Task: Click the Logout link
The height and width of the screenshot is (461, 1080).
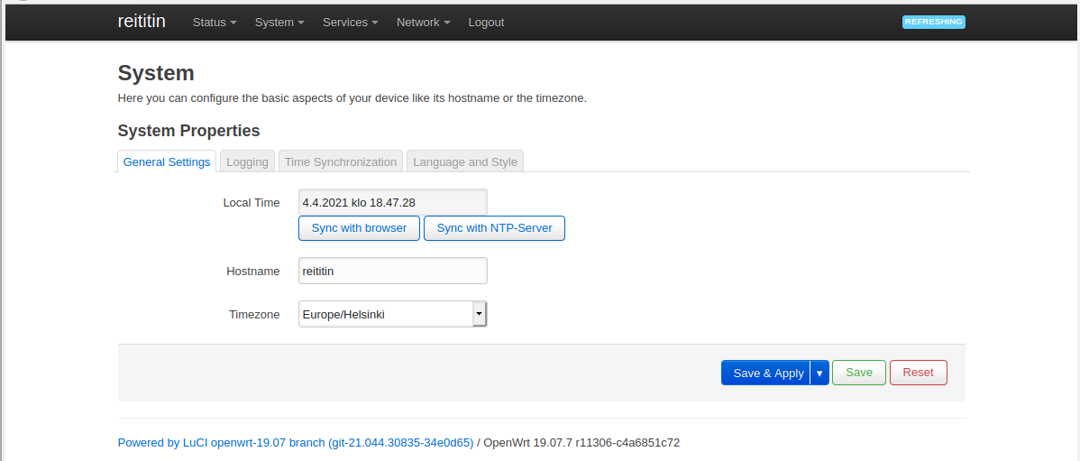Action: point(486,23)
